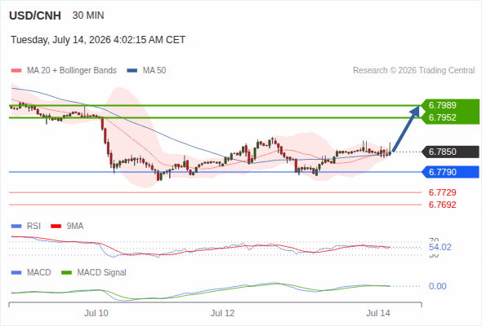Select the 6.7989 resistance price label
This screenshot has height=326, width=482.
pyautogui.click(x=442, y=105)
